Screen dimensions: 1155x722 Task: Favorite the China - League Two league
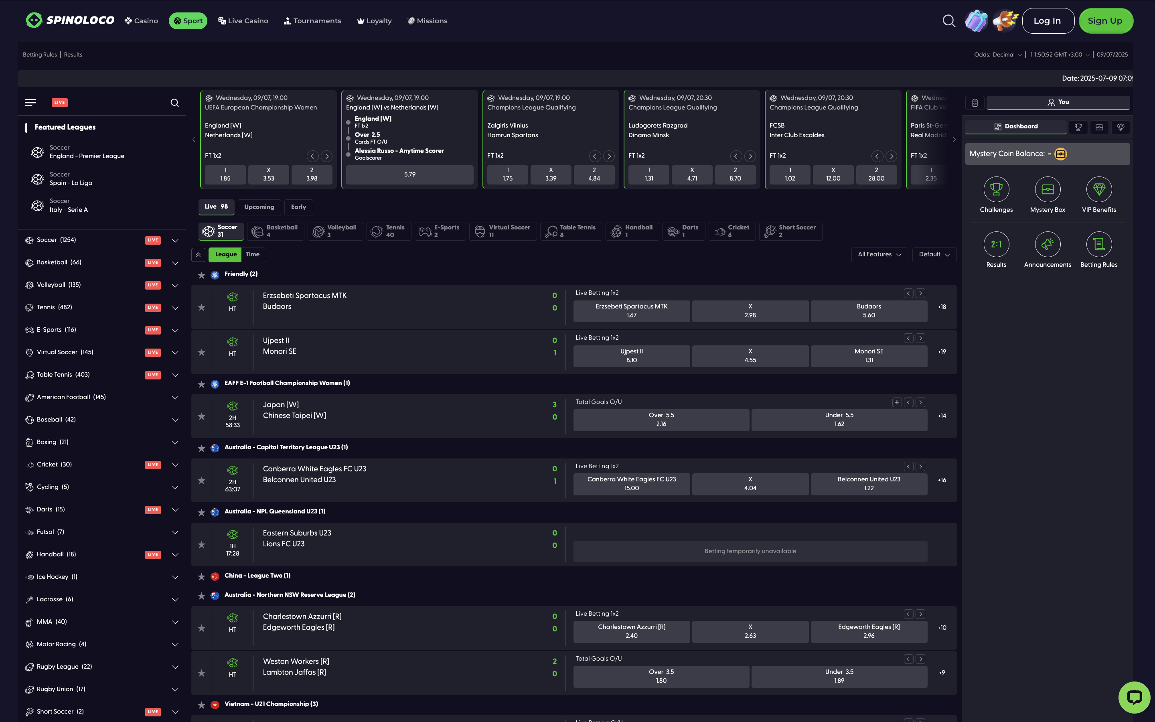pos(201,577)
